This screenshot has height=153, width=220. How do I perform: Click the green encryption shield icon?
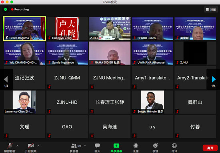[x=6, y=10]
